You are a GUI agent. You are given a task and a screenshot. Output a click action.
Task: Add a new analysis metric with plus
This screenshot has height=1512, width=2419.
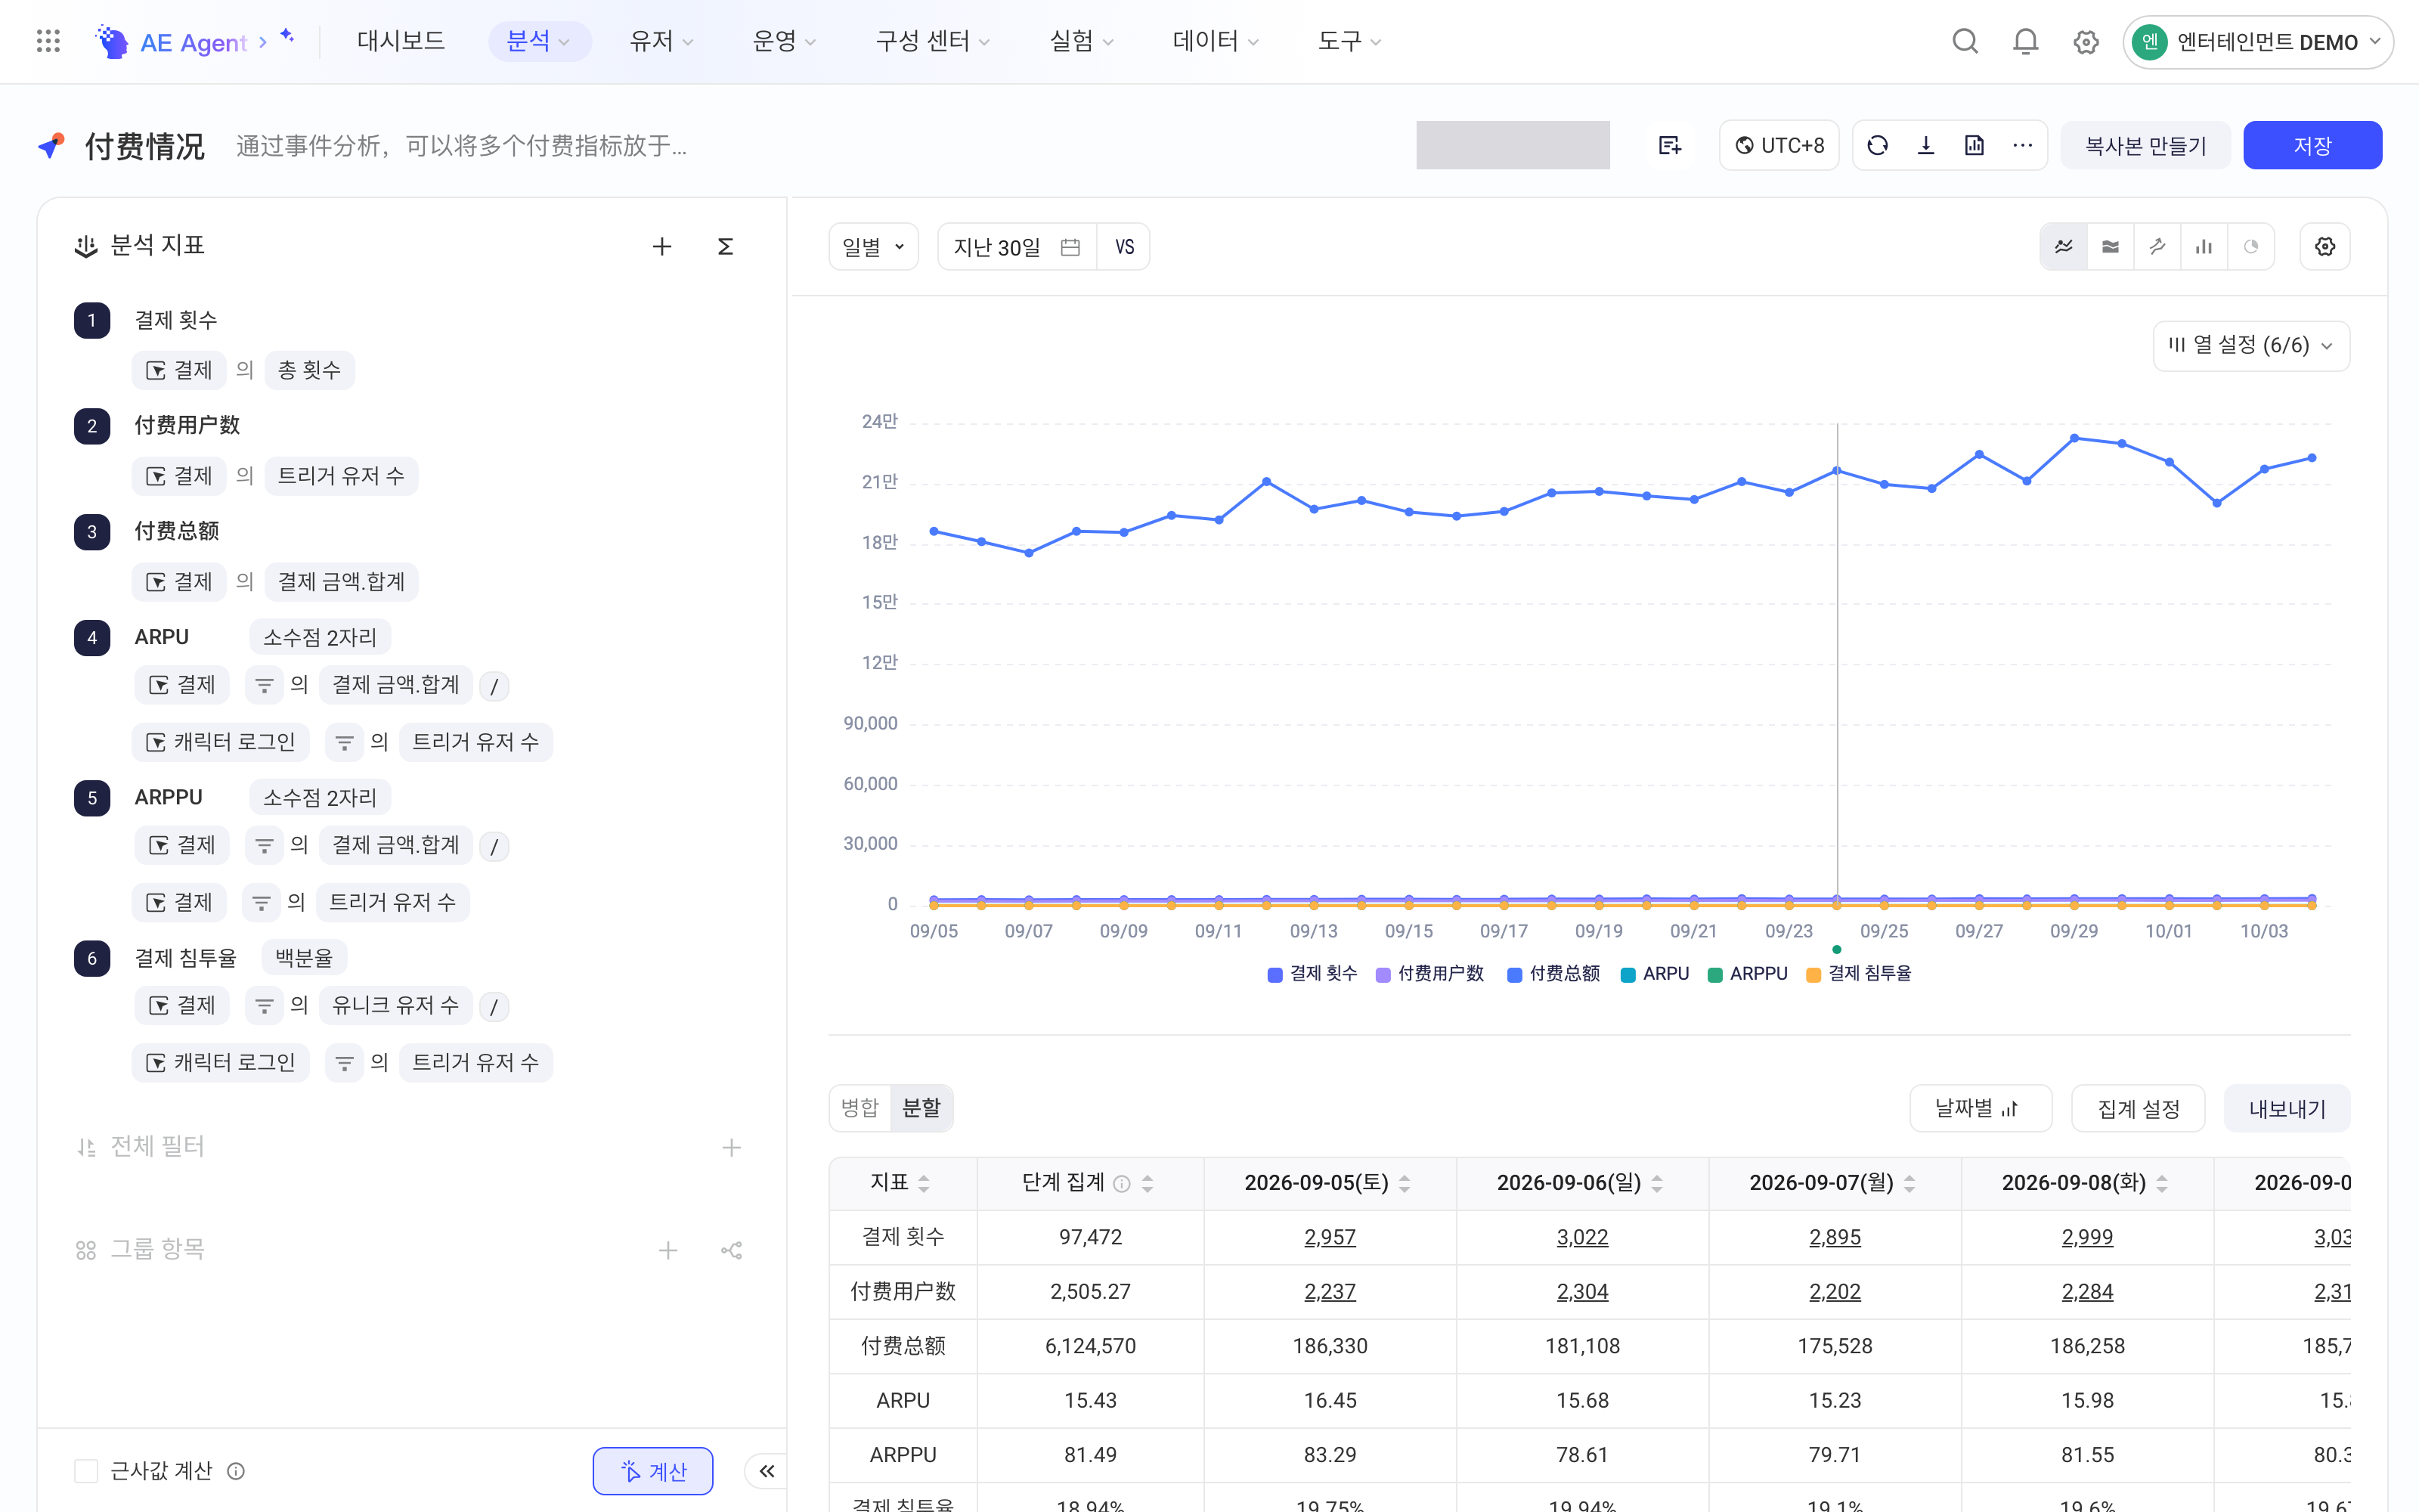[x=661, y=246]
